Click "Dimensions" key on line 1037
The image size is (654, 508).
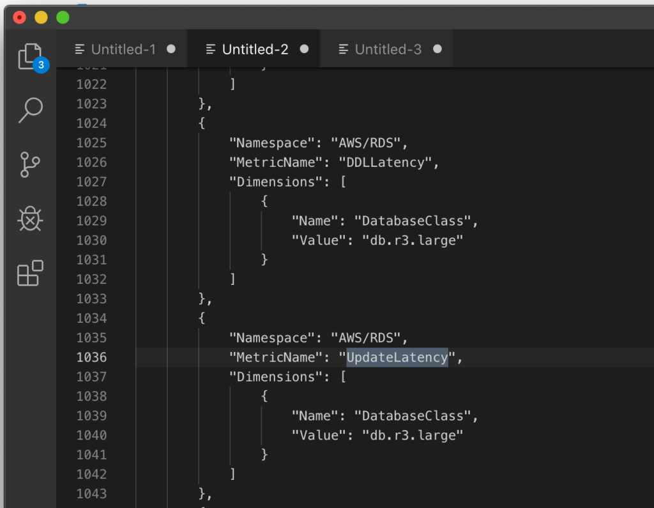pyautogui.click(x=275, y=377)
